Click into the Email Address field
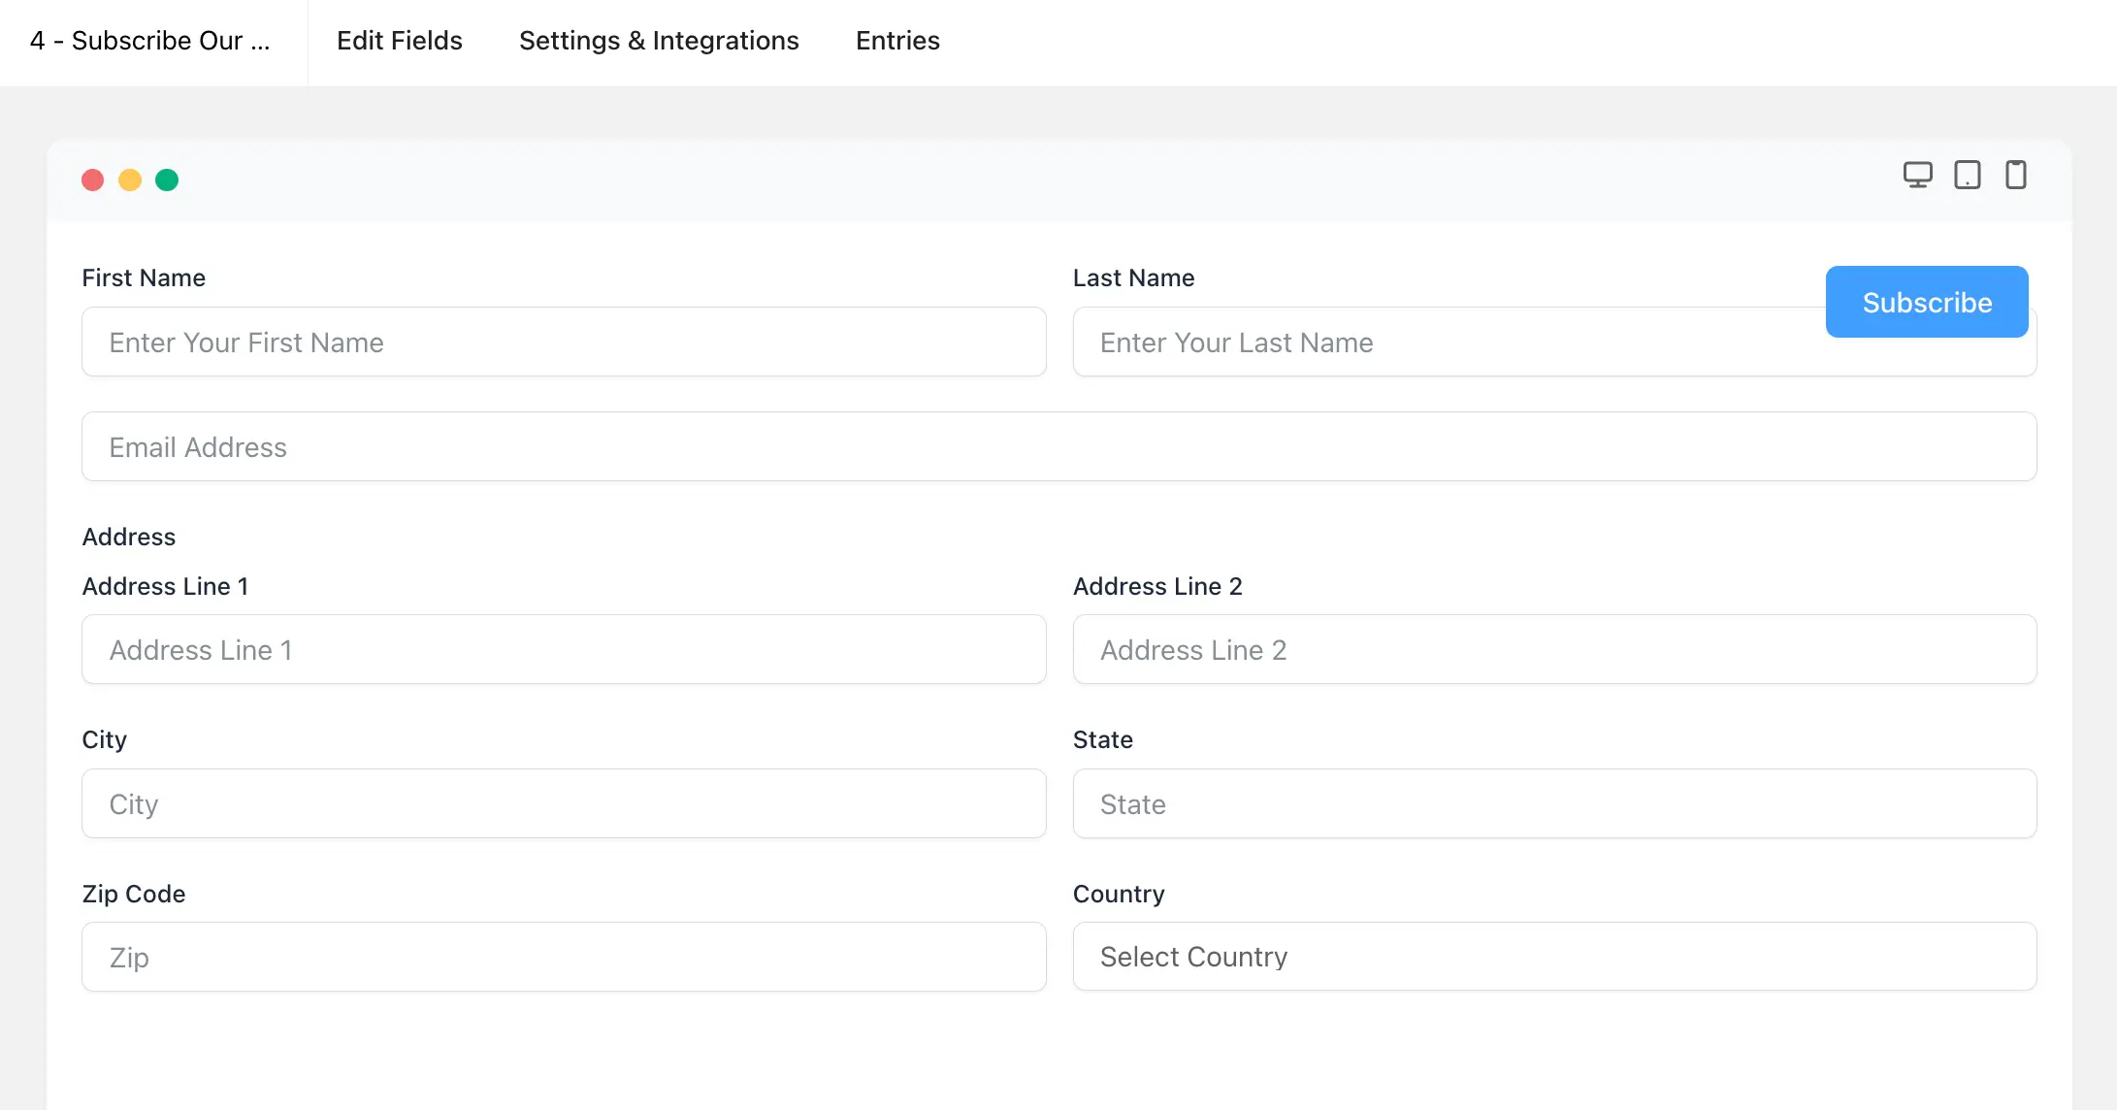Screen dimensions: 2117x1110 click(x=1059, y=446)
